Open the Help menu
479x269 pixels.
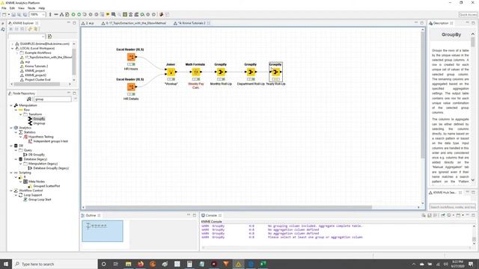(42, 8)
